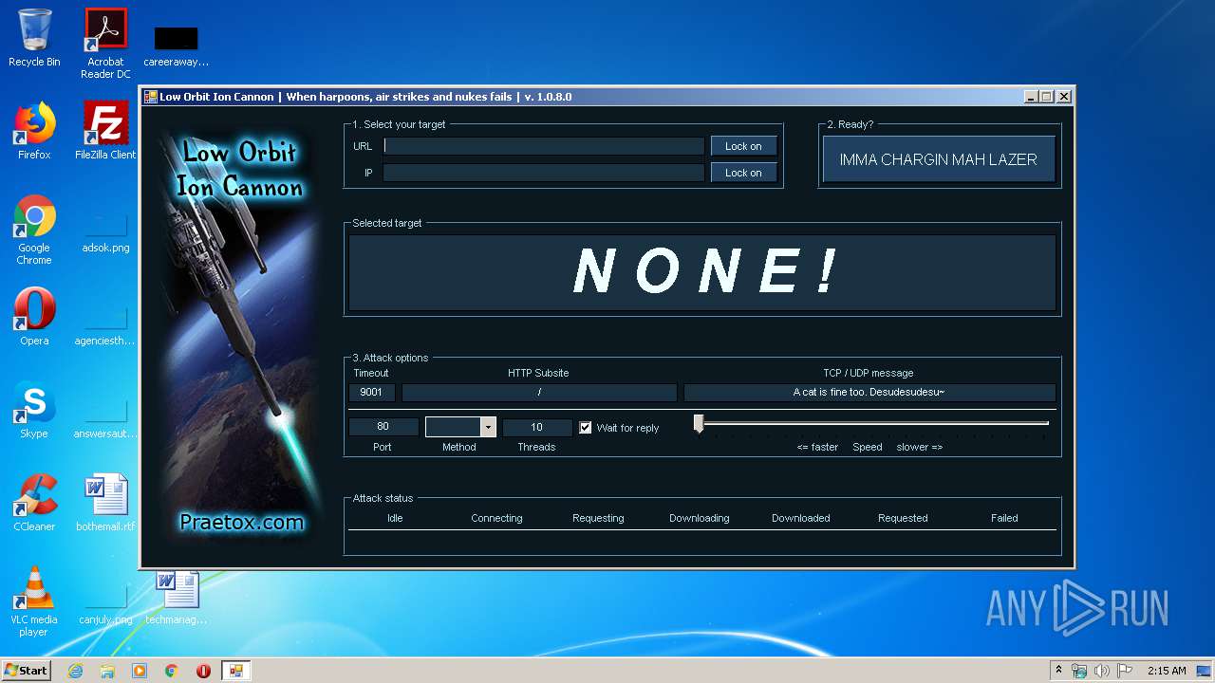Click the taskbar clock showing 2:15 AM

click(x=1167, y=671)
